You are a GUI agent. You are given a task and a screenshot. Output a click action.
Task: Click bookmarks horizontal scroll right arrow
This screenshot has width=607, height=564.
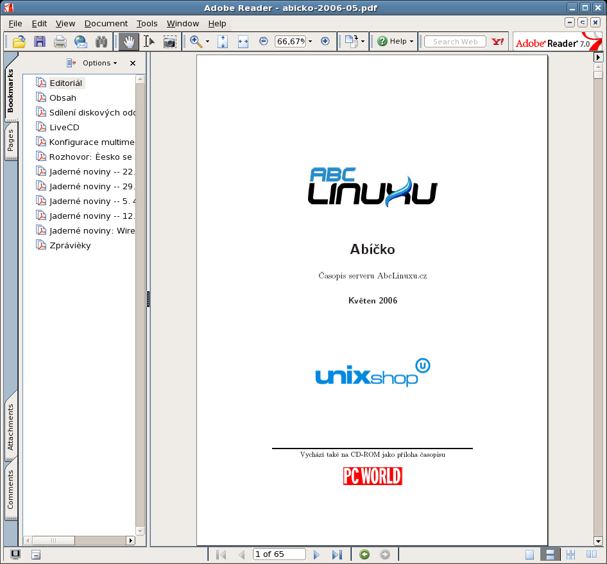point(130,540)
